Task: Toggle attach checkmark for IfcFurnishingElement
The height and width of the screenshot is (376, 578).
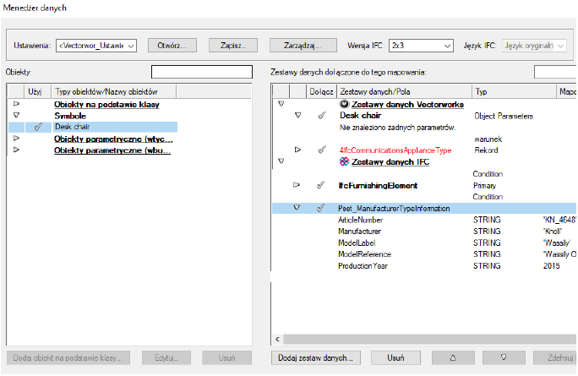Action: click(x=320, y=184)
